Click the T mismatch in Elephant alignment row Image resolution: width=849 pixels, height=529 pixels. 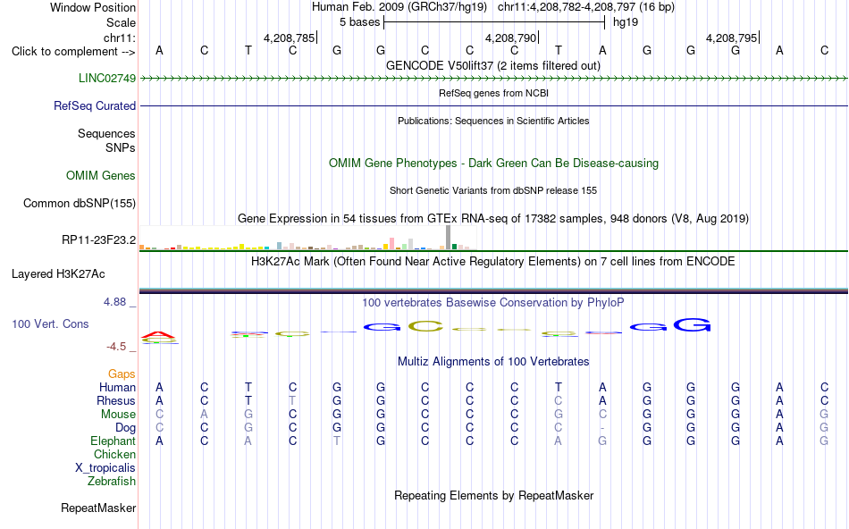click(337, 441)
